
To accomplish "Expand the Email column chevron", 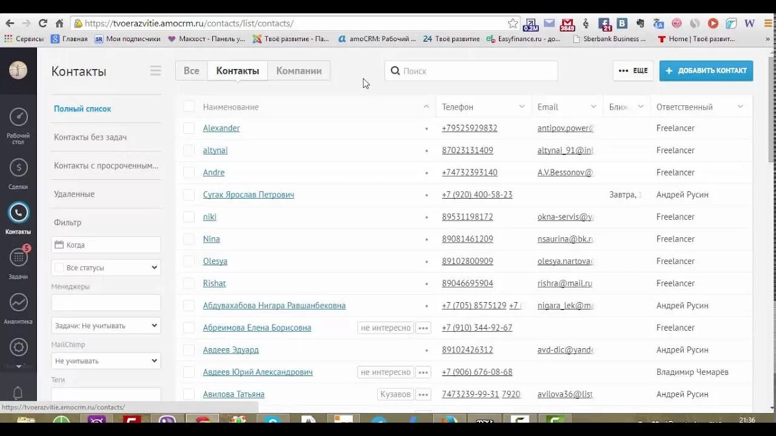I will click(594, 107).
